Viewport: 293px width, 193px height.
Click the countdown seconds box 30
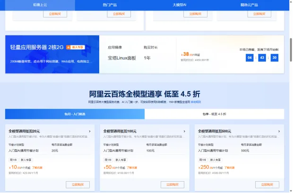pyautogui.click(x=275, y=58)
